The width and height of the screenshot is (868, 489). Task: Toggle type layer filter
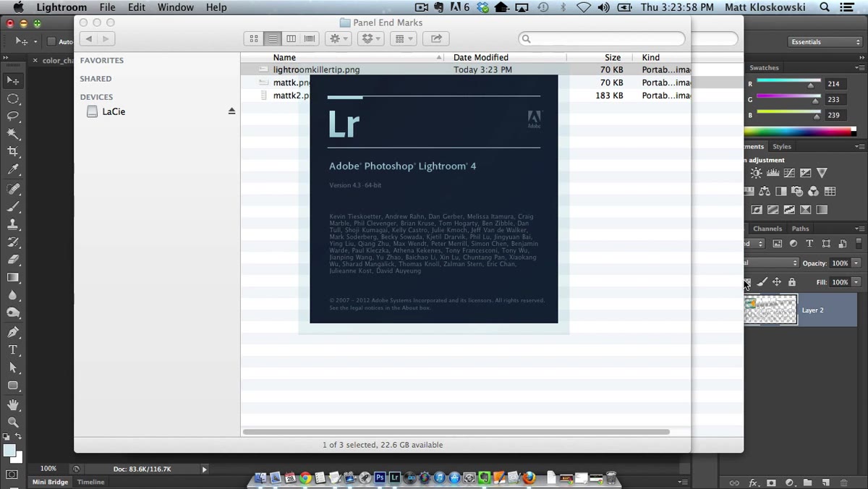[809, 244]
